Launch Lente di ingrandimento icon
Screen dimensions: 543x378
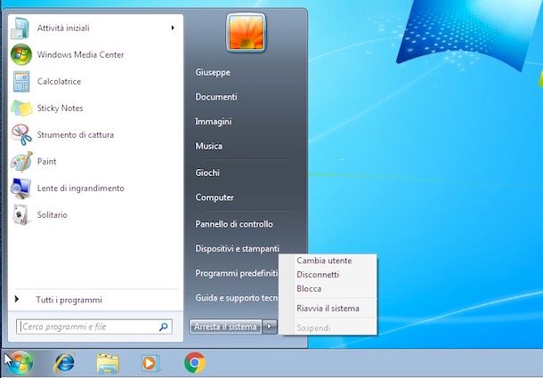[x=20, y=188]
